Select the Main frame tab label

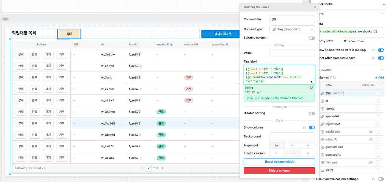pyautogui.click(x=5, y=19)
